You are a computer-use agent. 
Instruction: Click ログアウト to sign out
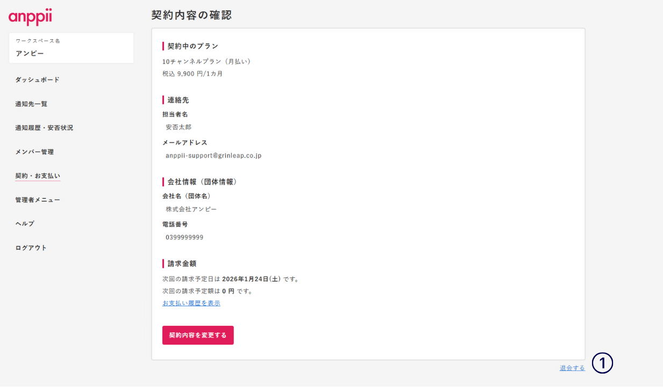click(31, 248)
